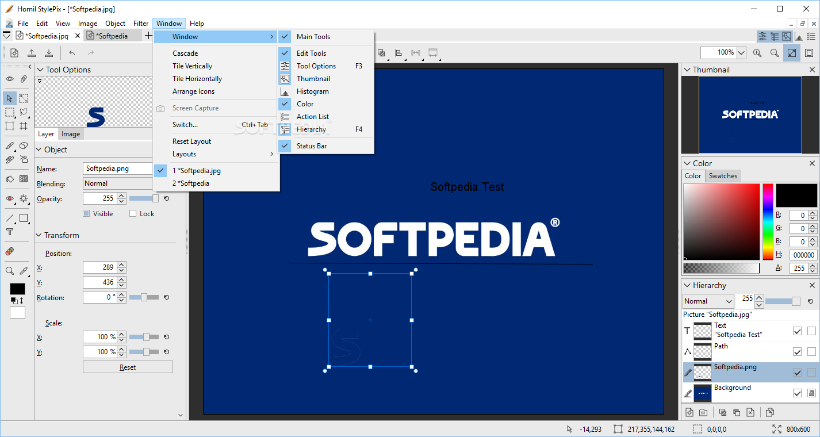Open the Hierarchy blend mode Normal dropdown
820x437 pixels.
708,301
